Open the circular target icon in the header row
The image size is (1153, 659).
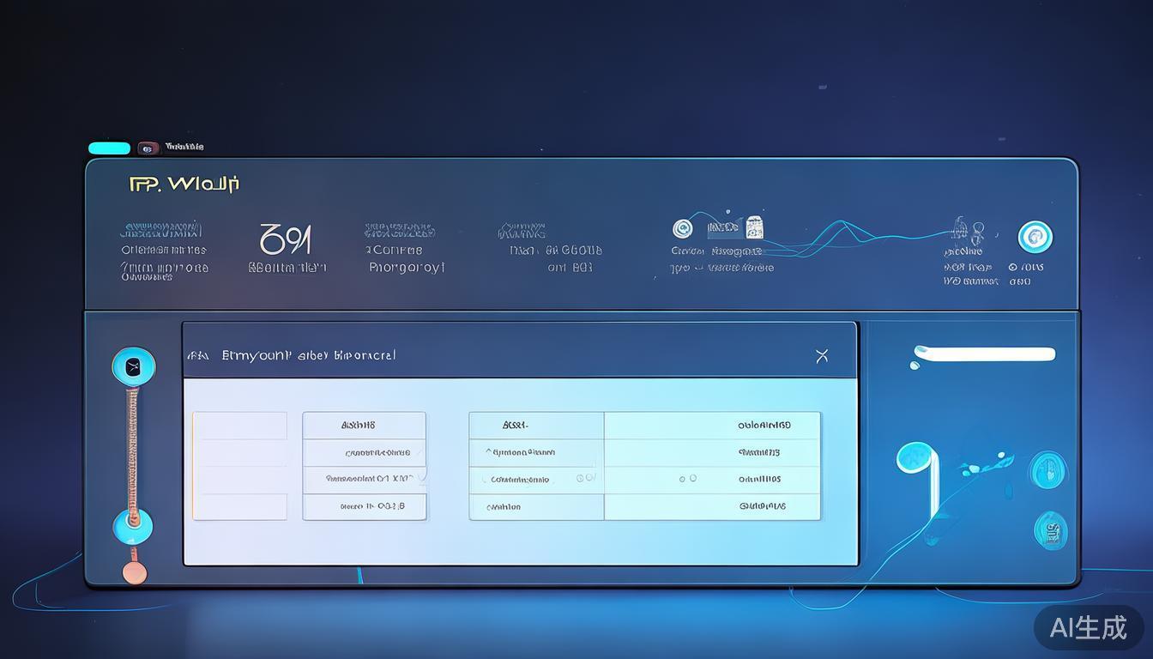coord(683,228)
